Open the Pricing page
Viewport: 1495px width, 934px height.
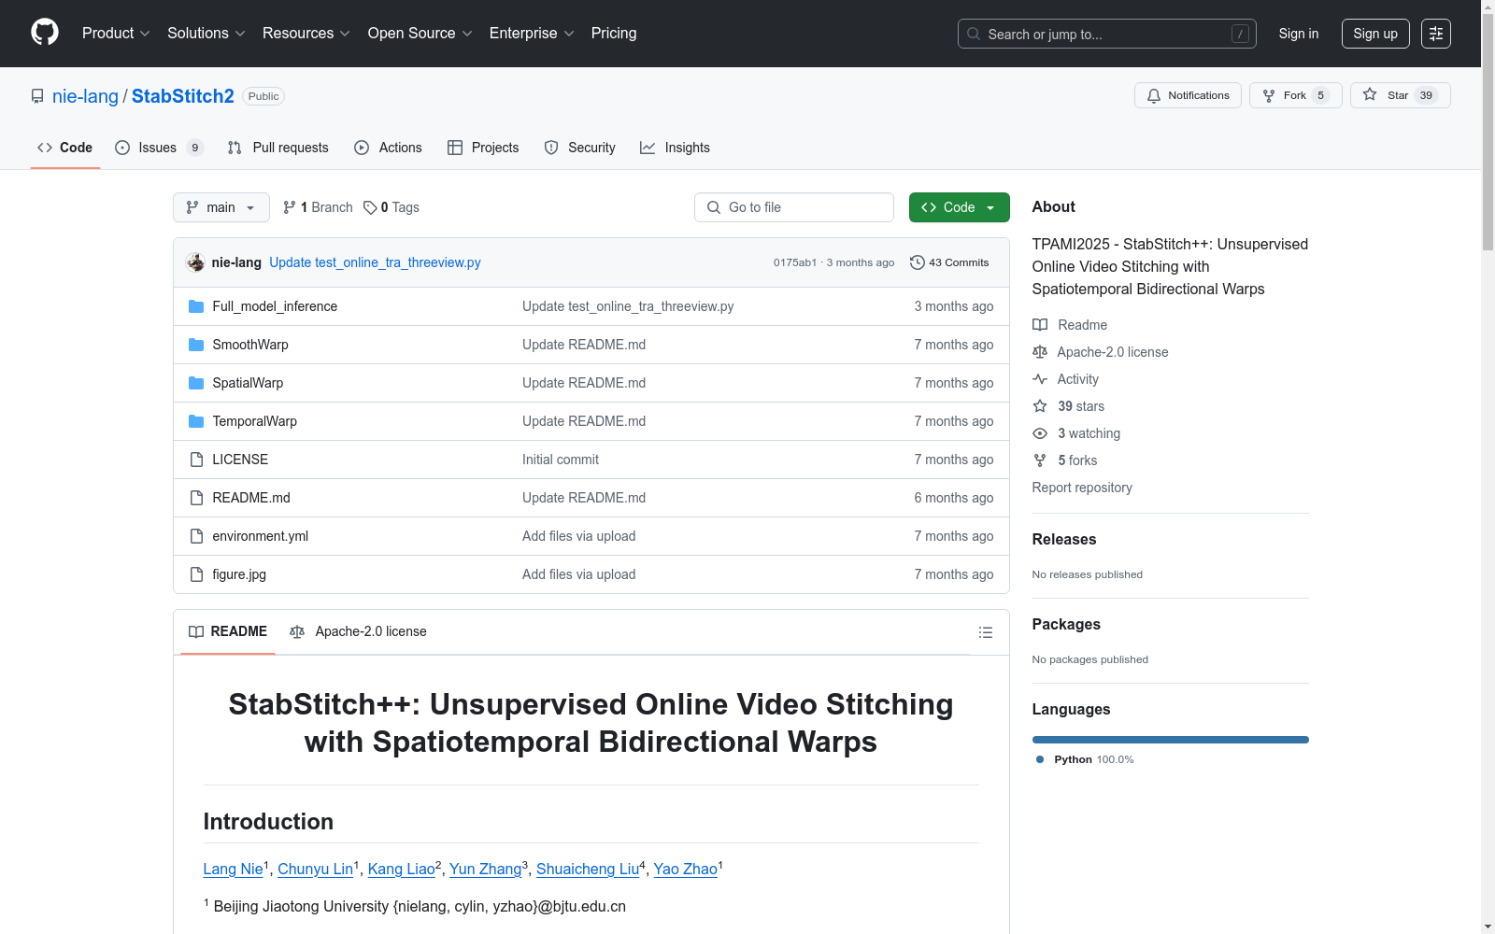pos(614,34)
